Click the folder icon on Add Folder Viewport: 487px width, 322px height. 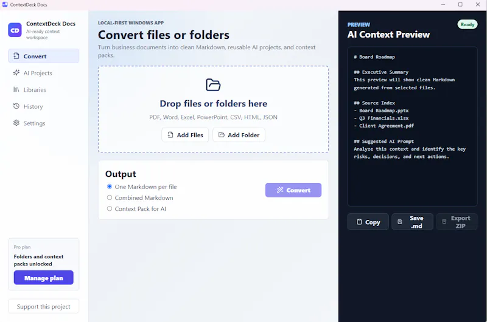pyautogui.click(x=221, y=134)
